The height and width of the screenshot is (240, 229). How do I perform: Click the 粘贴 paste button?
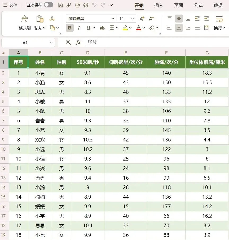pyautogui.click(x=40, y=22)
